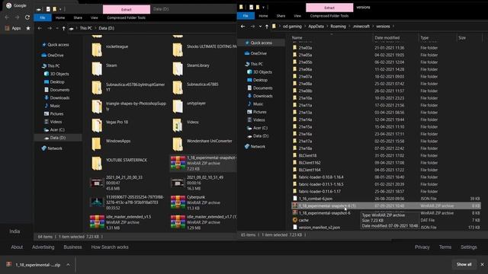Open the BLClient18 folder row

click(386, 155)
